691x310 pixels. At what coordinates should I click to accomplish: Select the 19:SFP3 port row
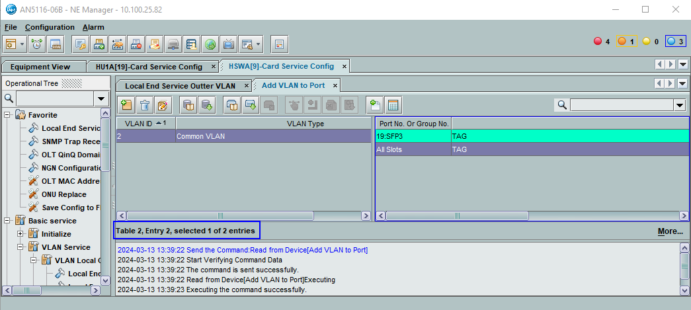click(532, 137)
